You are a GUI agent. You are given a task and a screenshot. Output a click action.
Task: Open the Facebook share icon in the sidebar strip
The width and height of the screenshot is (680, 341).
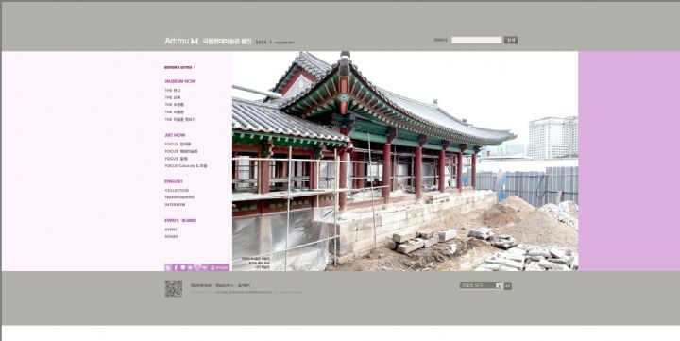[176, 267]
